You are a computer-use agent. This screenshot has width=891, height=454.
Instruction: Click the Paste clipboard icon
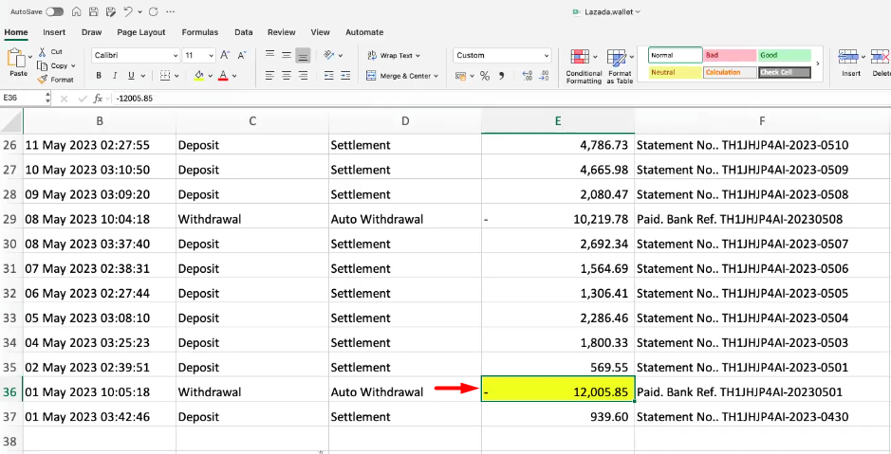click(x=18, y=60)
